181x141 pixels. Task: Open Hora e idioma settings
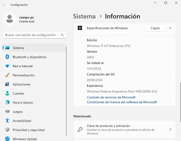(35, 102)
